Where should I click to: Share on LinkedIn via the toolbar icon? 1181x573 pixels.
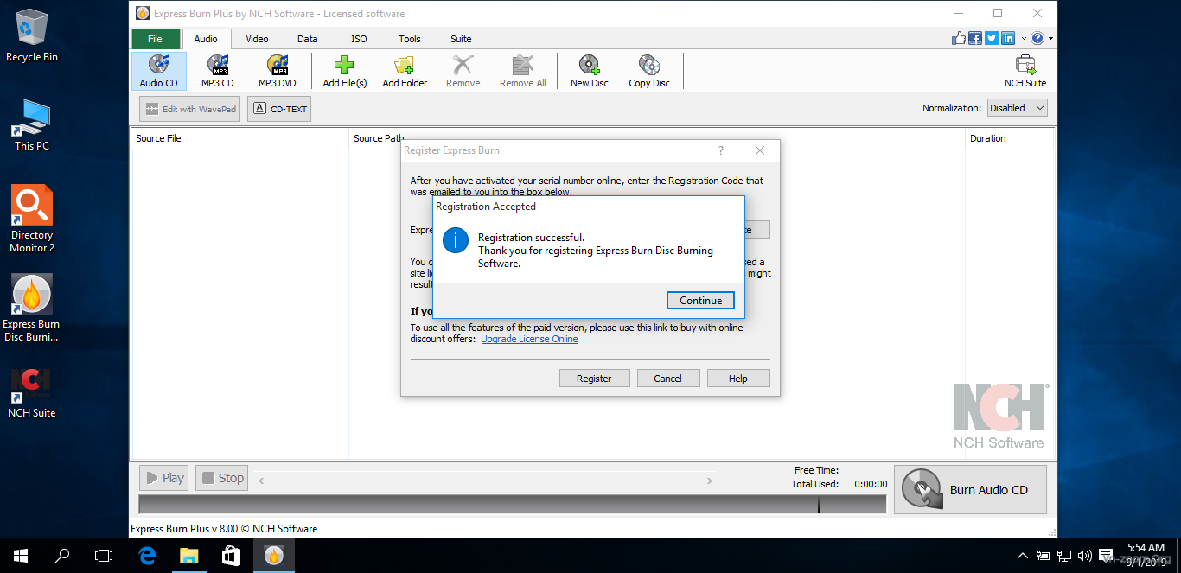coord(1007,38)
